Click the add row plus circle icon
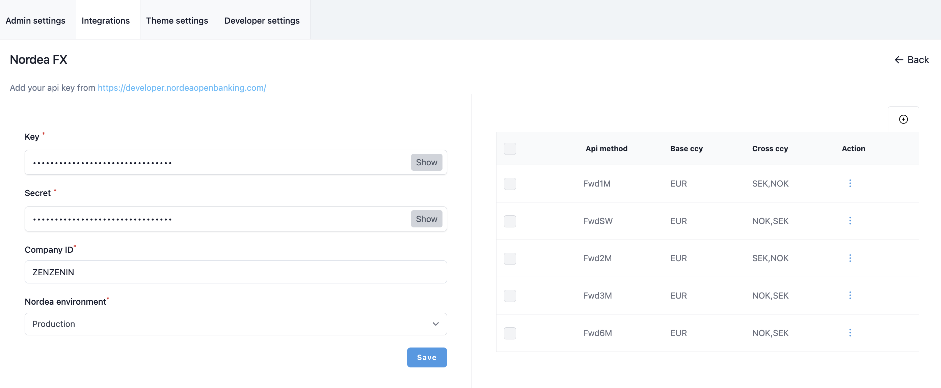 click(903, 119)
